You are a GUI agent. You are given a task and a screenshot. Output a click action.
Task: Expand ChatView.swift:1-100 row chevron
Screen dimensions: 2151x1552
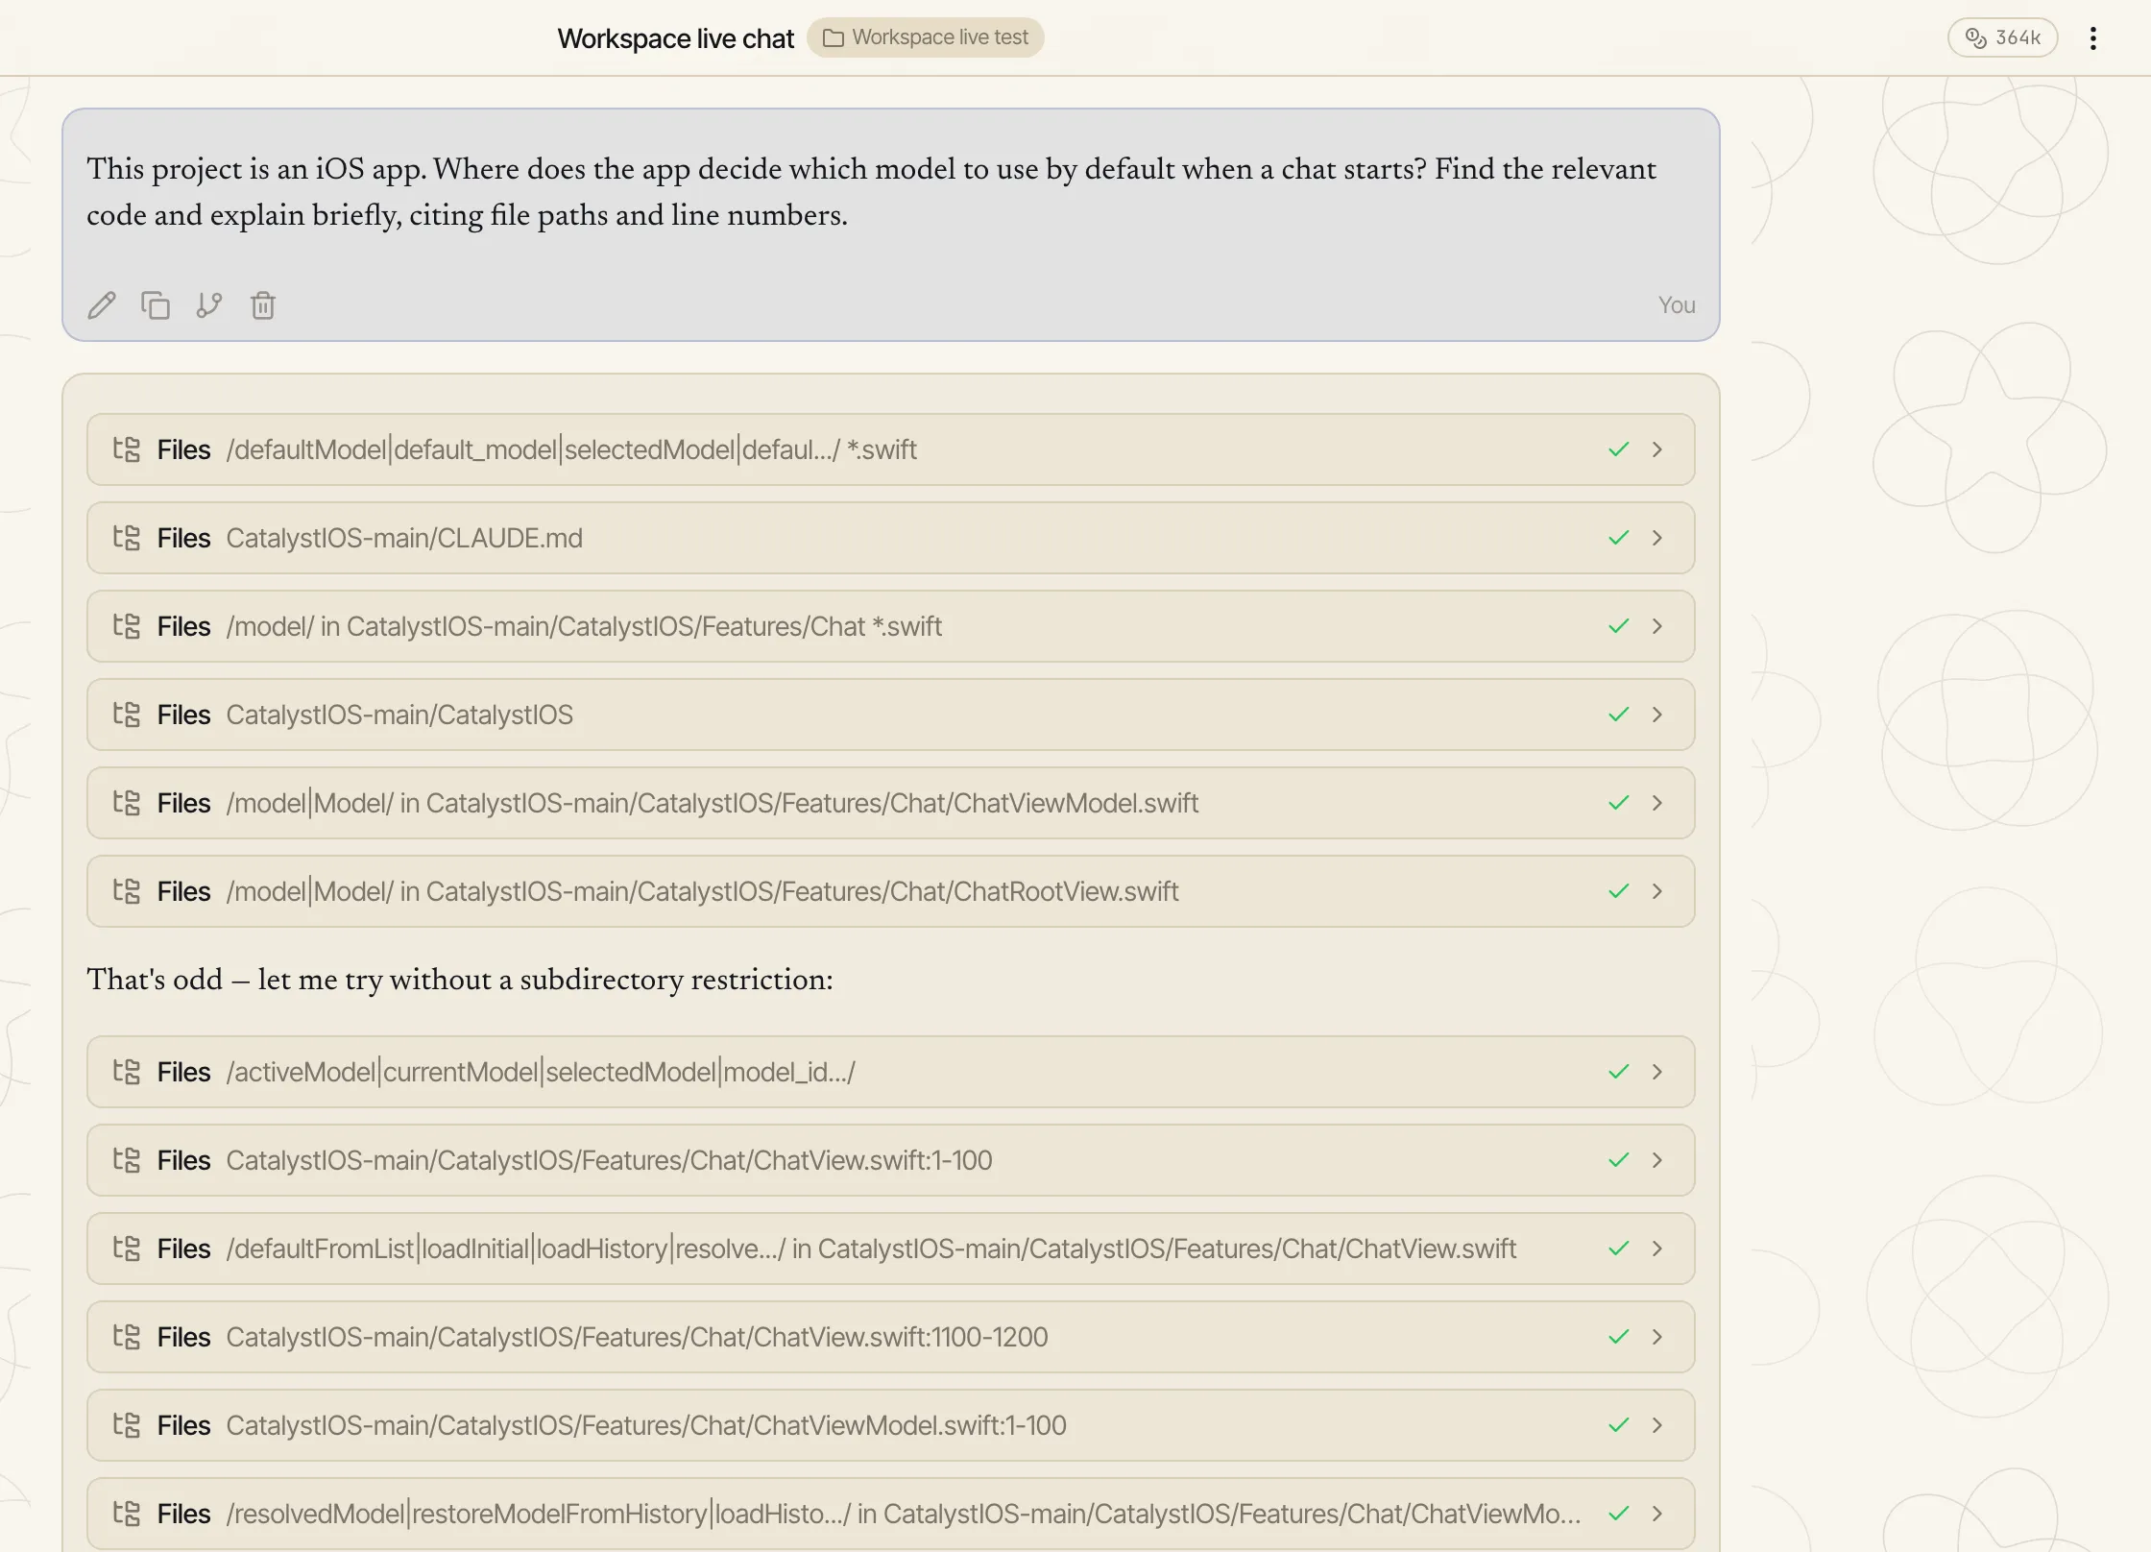1656,1160
